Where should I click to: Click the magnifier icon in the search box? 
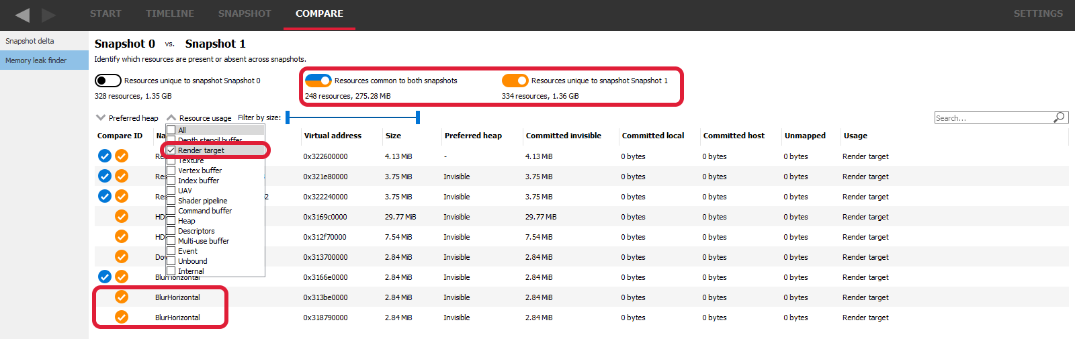[x=1059, y=117]
